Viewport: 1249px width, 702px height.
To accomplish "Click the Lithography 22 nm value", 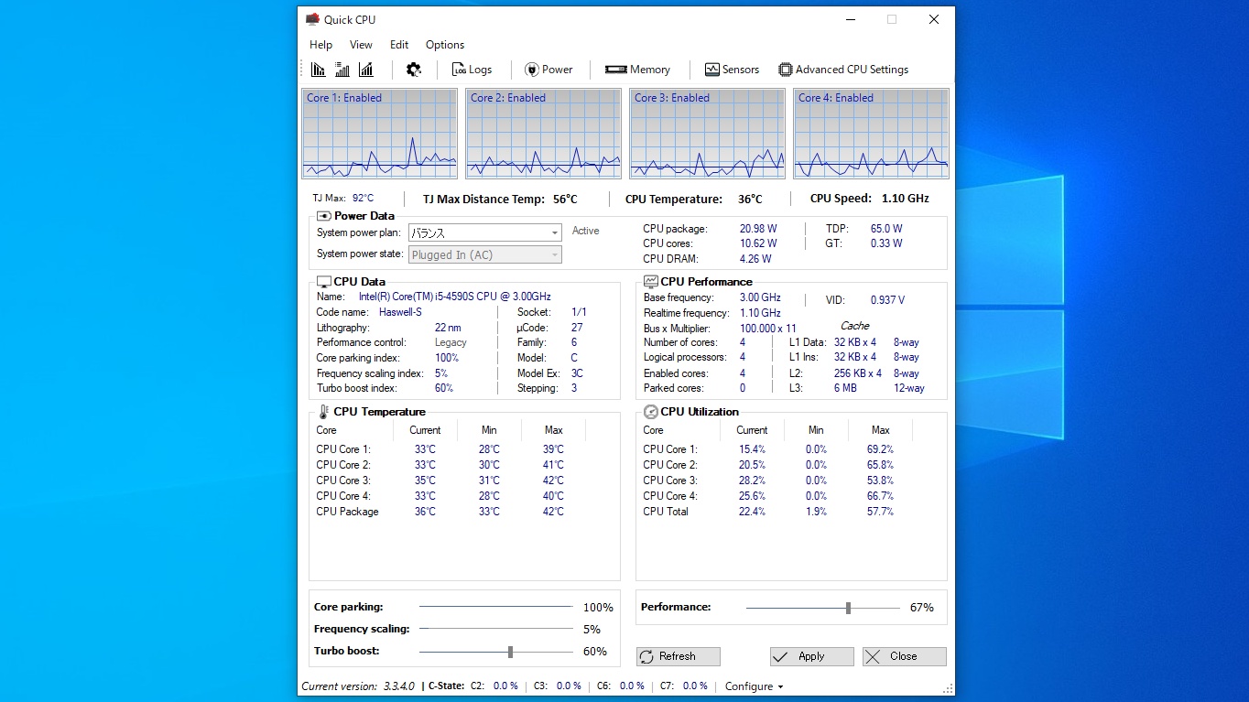I will (448, 328).
